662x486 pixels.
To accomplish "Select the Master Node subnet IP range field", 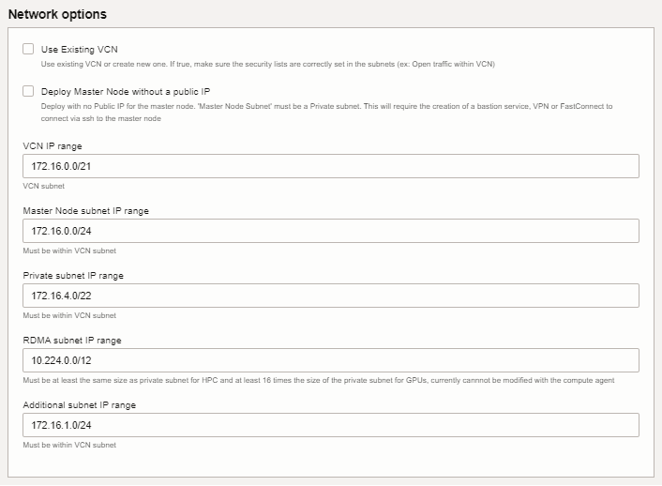I will click(x=331, y=231).
